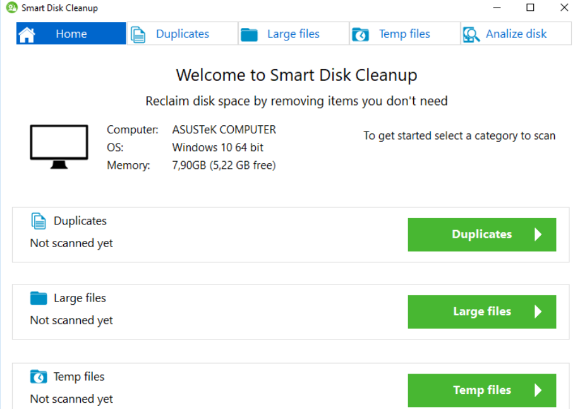
Task: Click the computer monitor icon
Action: pyautogui.click(x=59, y=147)
